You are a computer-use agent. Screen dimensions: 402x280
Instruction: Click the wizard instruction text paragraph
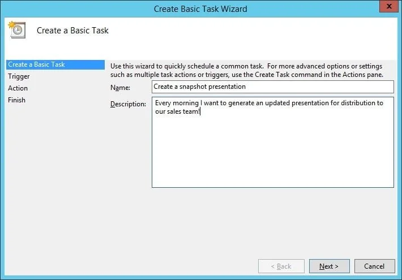(246, 70)
